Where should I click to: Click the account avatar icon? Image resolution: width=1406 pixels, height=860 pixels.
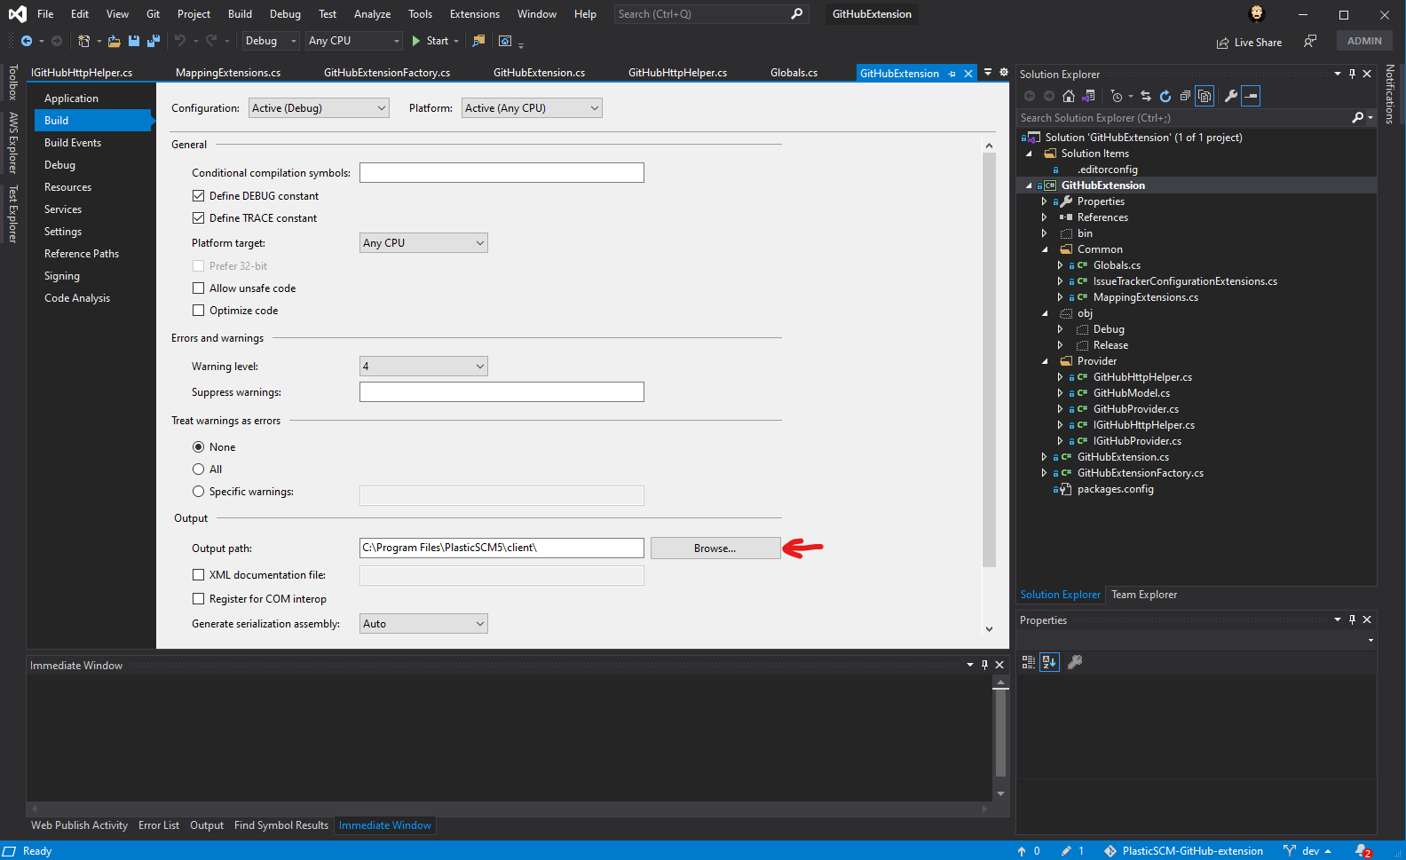tap(1257, 13)
